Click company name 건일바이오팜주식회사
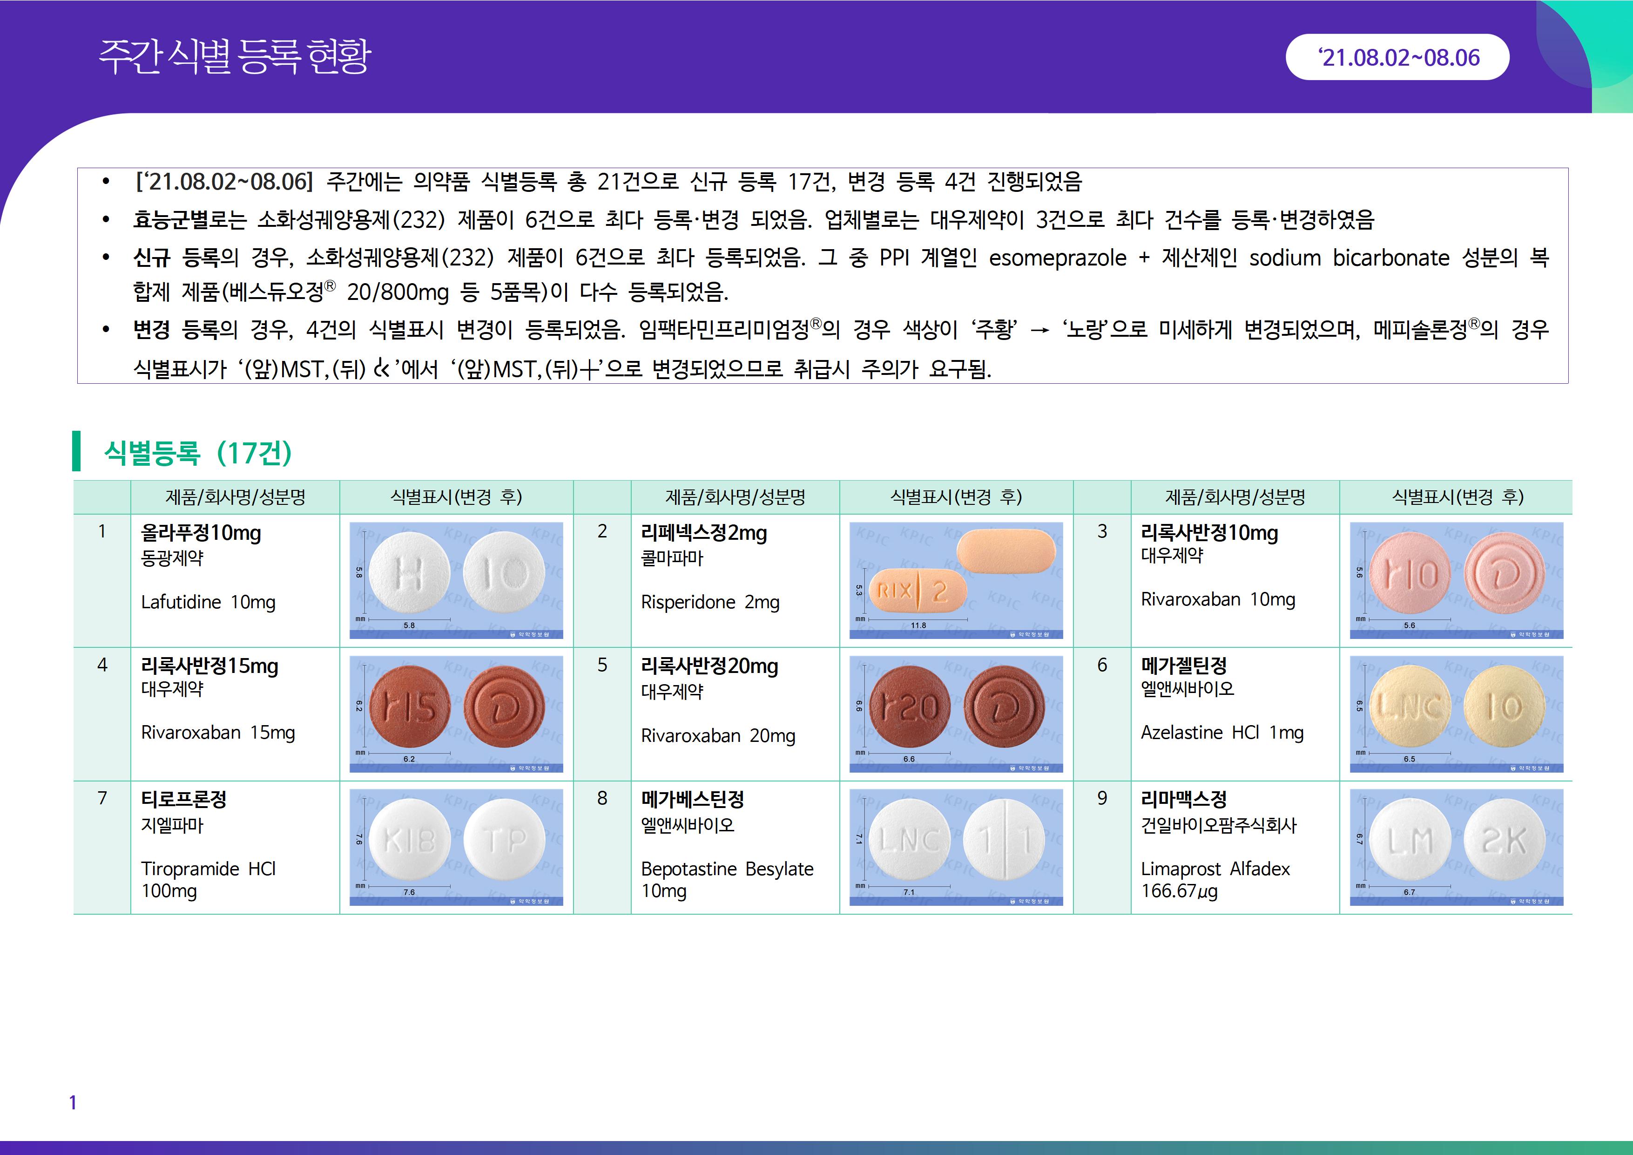This screenshot has width=1633, height=1155. [x=1218, y=826]
